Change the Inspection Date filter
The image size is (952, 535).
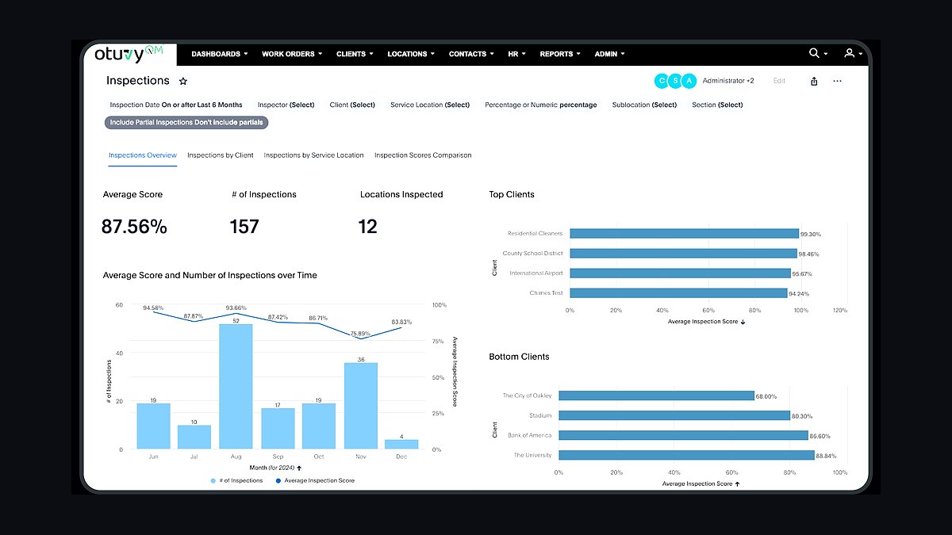pyautogui.click(x=176, y=105)
